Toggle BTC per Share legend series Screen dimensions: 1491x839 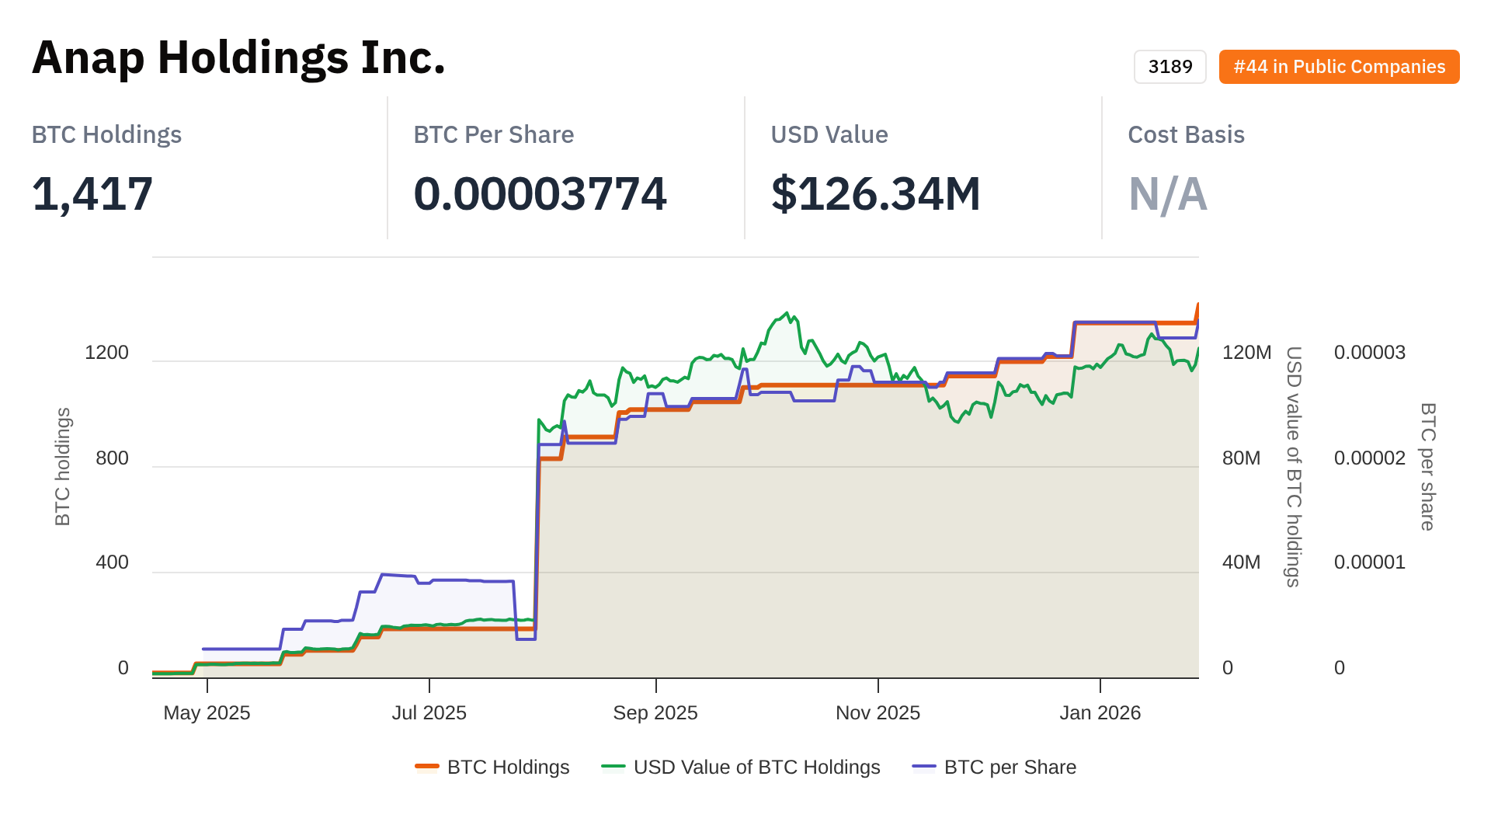click(1010, 767)
